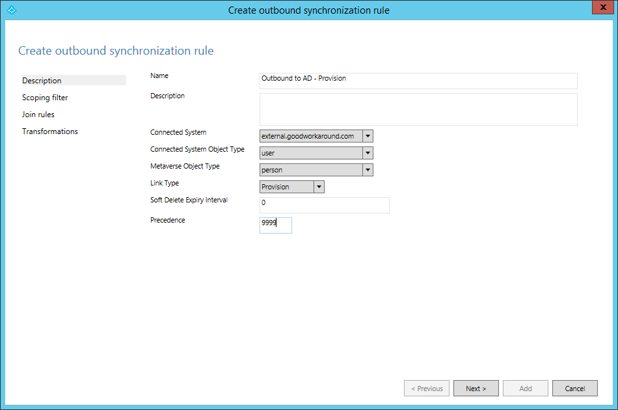This screenshot has width=618, height=410.
Task: Select the Description page in the sidebar
Action: [x=42, y=81]
